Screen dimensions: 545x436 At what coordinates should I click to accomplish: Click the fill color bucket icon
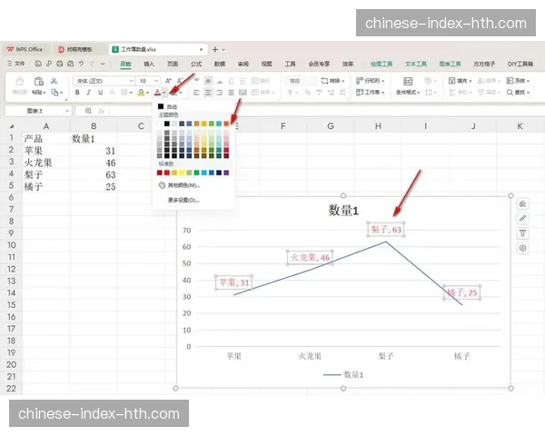[141, 93]
